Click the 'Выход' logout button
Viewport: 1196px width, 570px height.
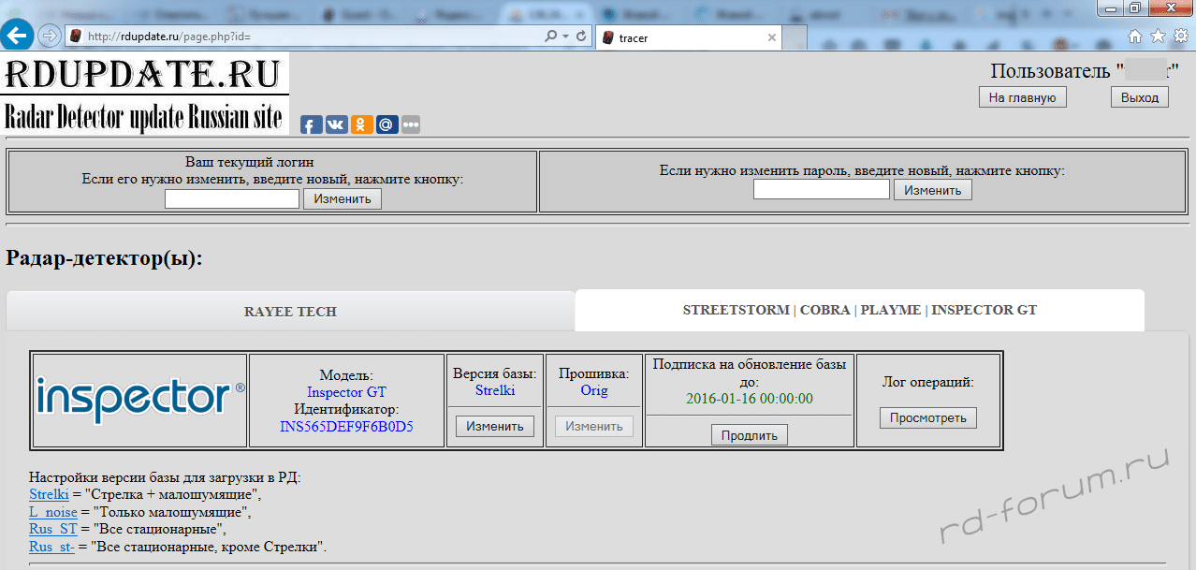click(1139, 97)
